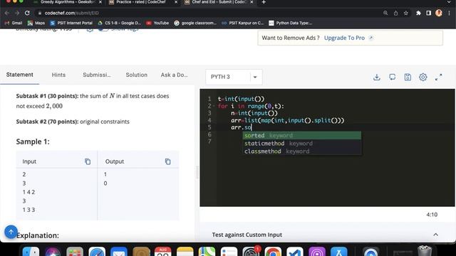The height and width of the screenshot is (256, 456).
Task: Open the PSIT Kanpur on C... bookmark
Action: (242, 23)
